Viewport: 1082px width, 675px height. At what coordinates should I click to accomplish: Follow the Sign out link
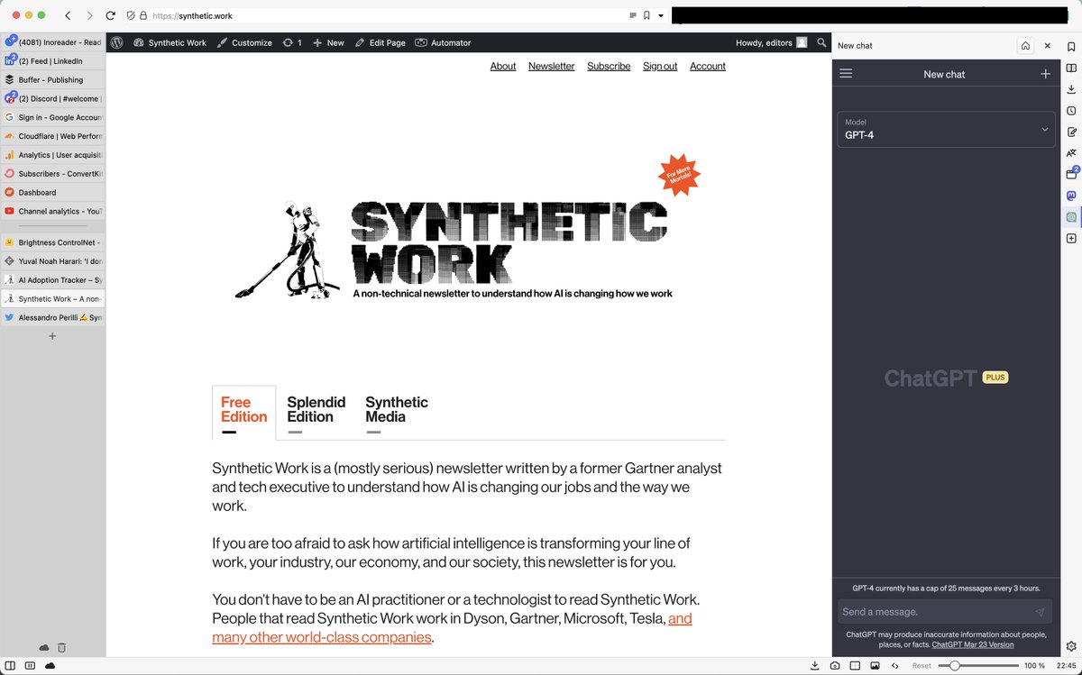(x=660, y=66)
